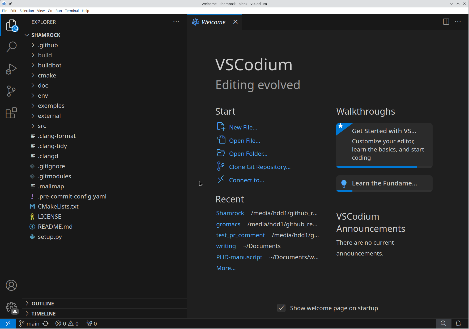Open .pre-commit-config.yaml file
The height and width of the screenshot is (329, 469).
[104, 196]
